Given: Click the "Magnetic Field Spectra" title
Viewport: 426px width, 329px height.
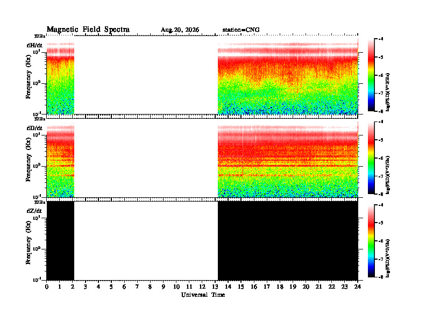Looking at the screenshot, I should point(88,30).
